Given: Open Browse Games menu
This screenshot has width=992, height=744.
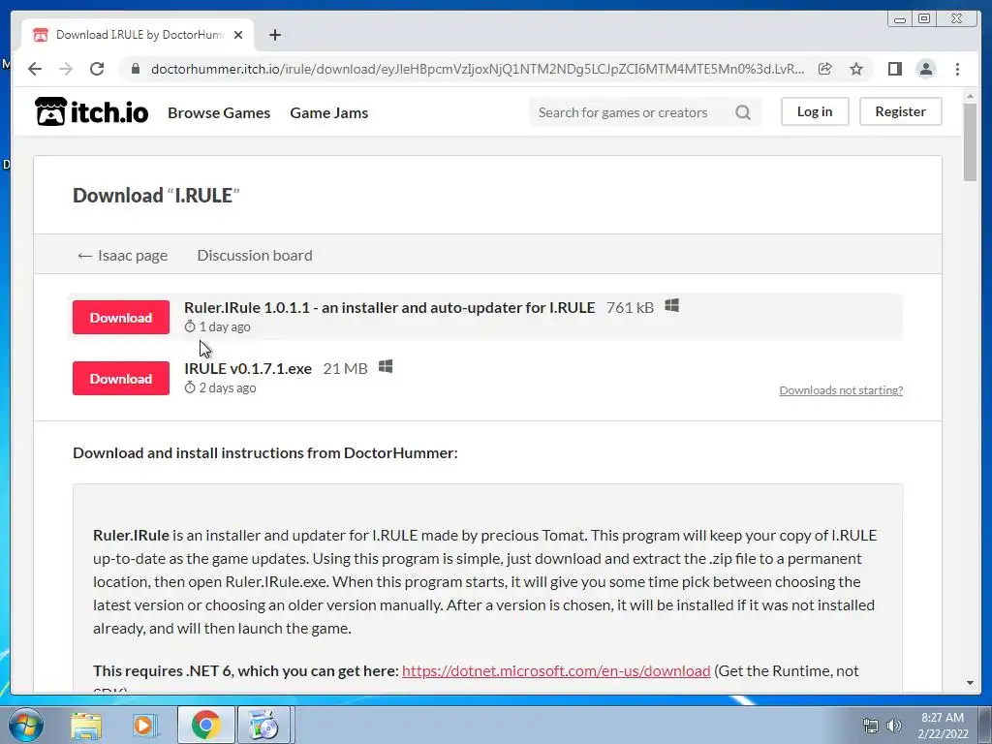Looking at the screenshot, I should (219, 112).
